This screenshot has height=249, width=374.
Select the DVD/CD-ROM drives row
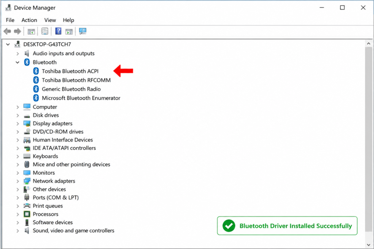tap(58, 132)
